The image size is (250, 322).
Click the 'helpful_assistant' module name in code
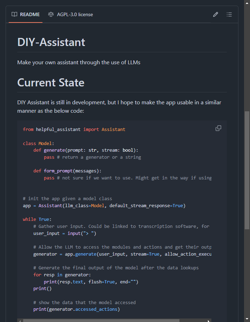(58, 129)
